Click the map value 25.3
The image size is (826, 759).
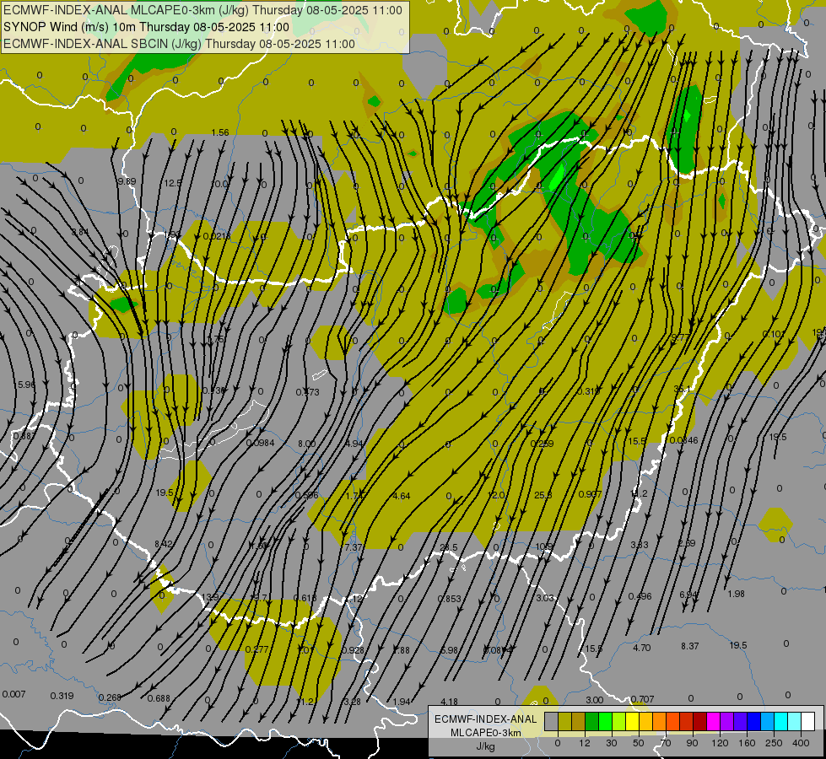point(543,496)
